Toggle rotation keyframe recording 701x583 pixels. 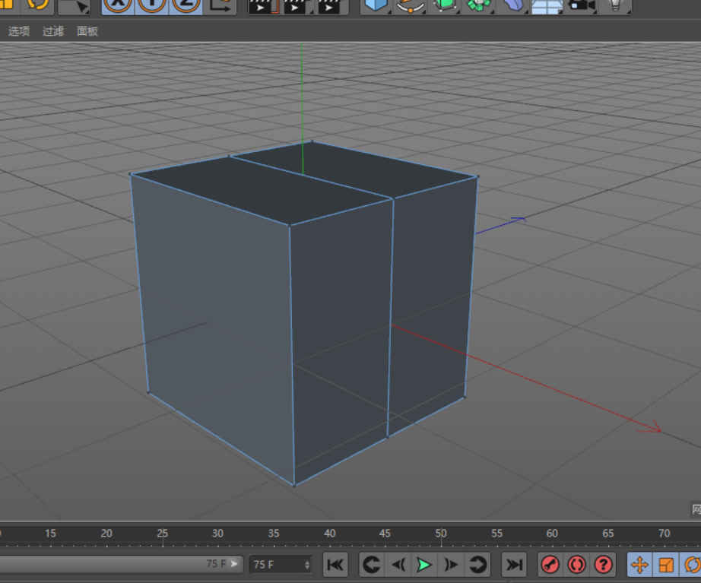click(691, 565)
